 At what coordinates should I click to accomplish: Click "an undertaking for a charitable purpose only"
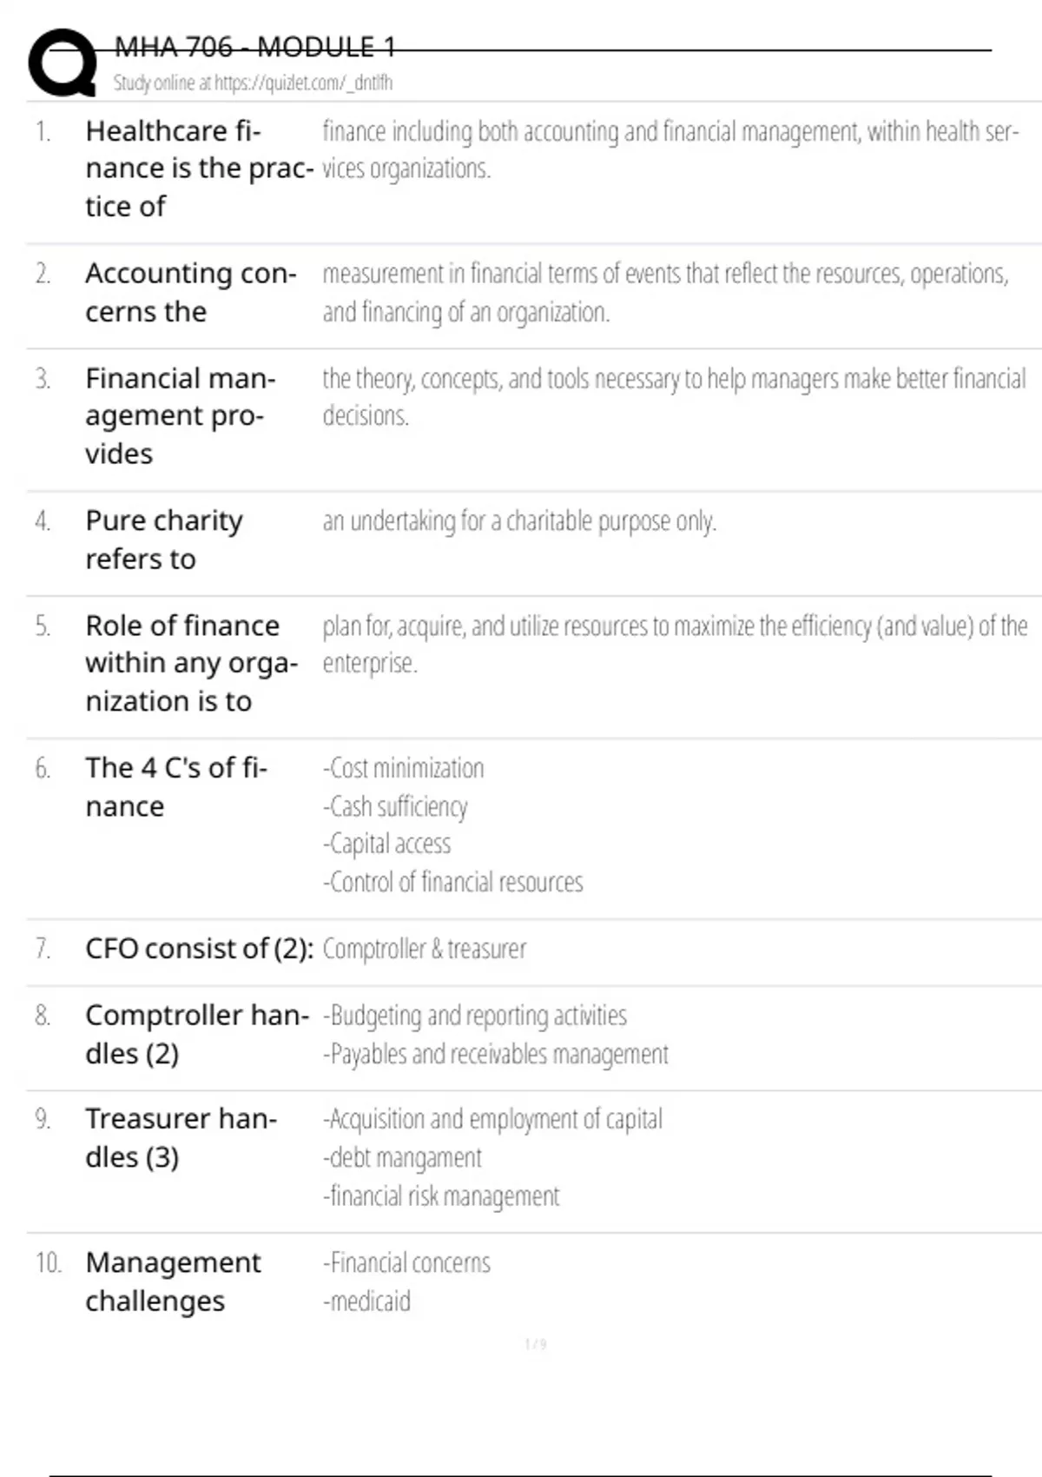(519, 521)
